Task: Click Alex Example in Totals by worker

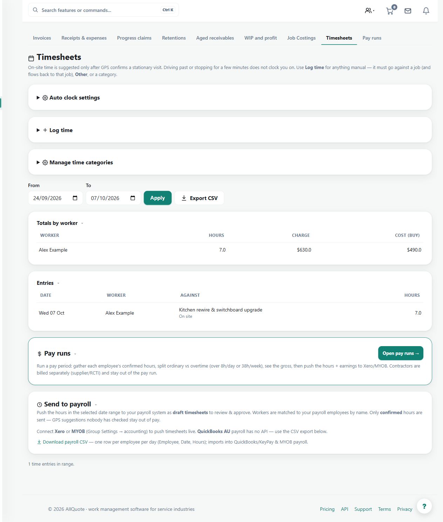Action: (x=53, y=250)
